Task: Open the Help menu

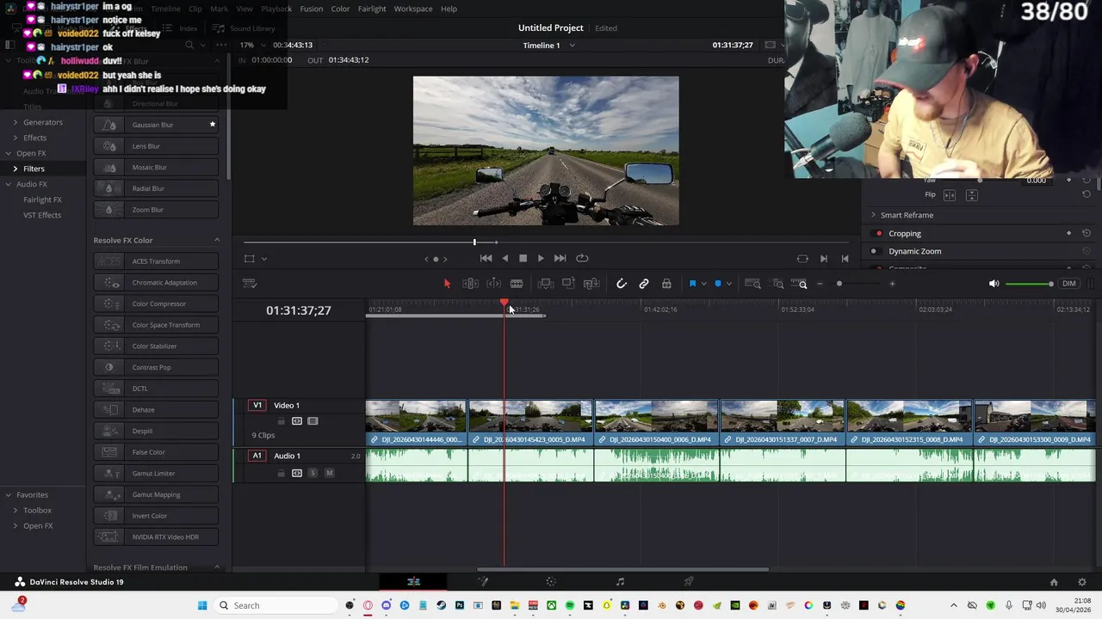Action: (x=449, y=9)
